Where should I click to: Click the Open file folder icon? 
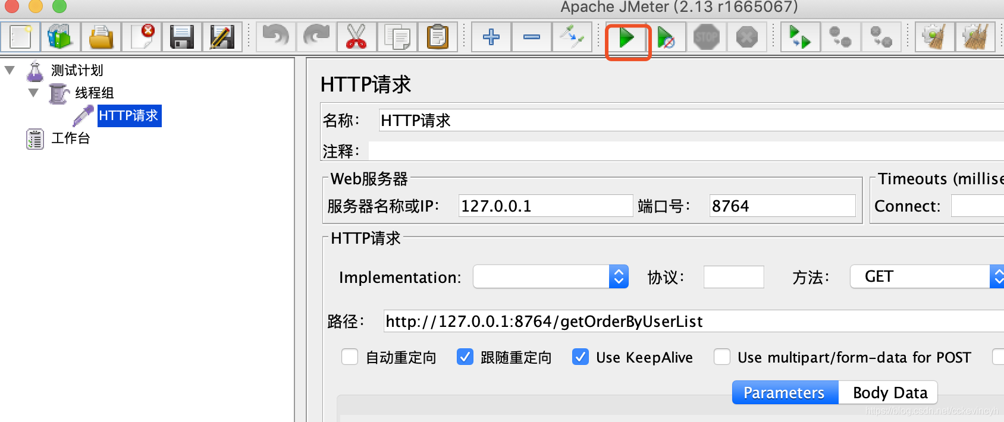[x=101, y=37]
